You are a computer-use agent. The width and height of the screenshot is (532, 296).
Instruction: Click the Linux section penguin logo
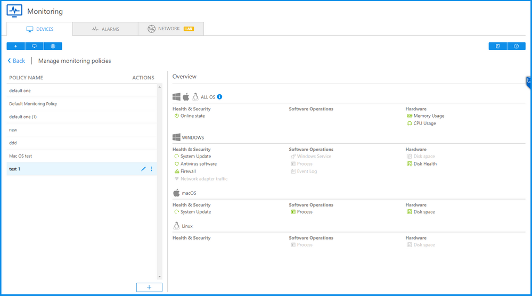pyautogui.click(x=176, y=226)
